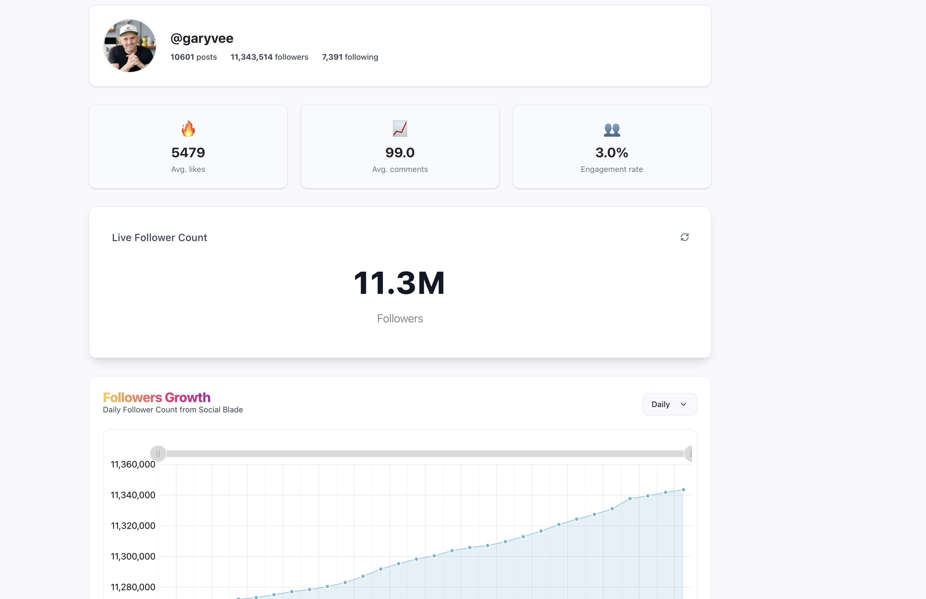Click the 7,391 following count

(x=350, y=57)
